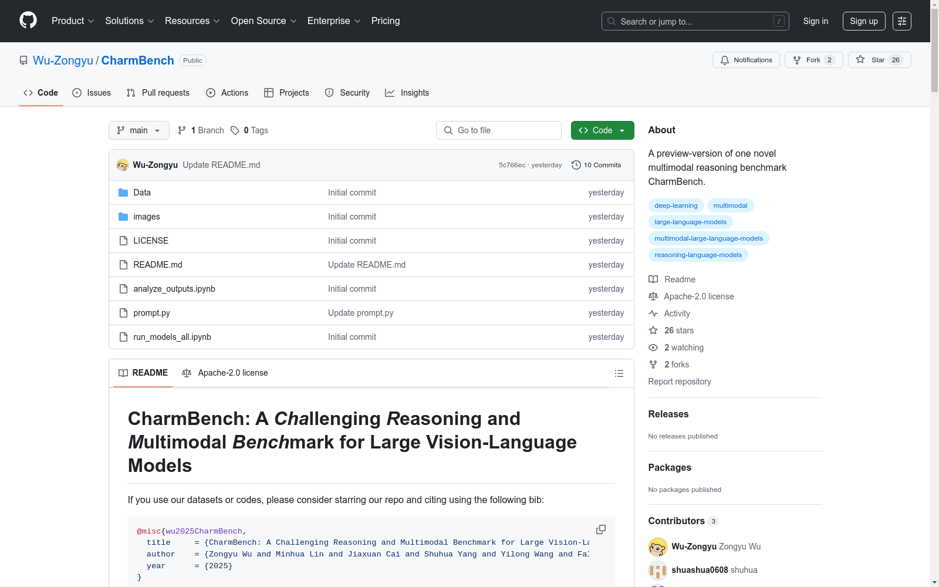
Task: Click the Sign up button
Action: 864,21
